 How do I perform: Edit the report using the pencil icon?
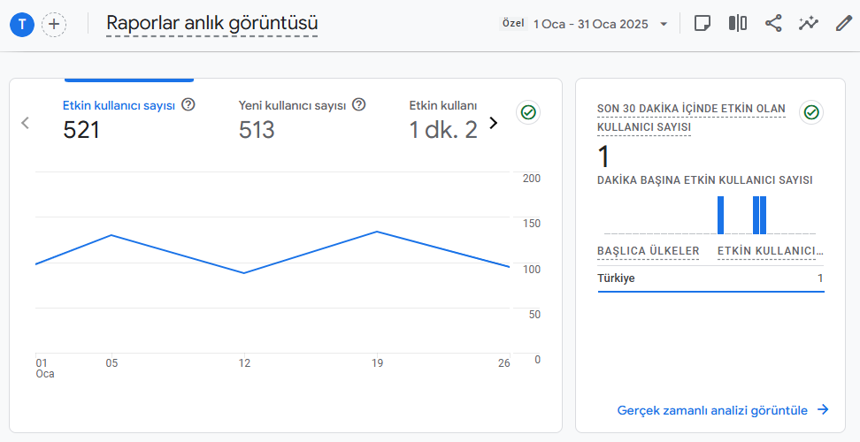[x=843, y=24]
